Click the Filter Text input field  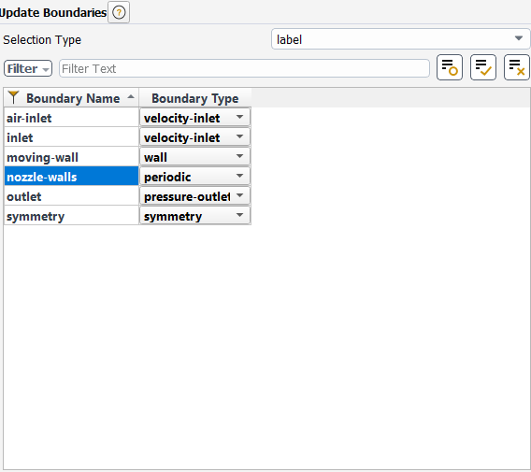tap(244, 68)
